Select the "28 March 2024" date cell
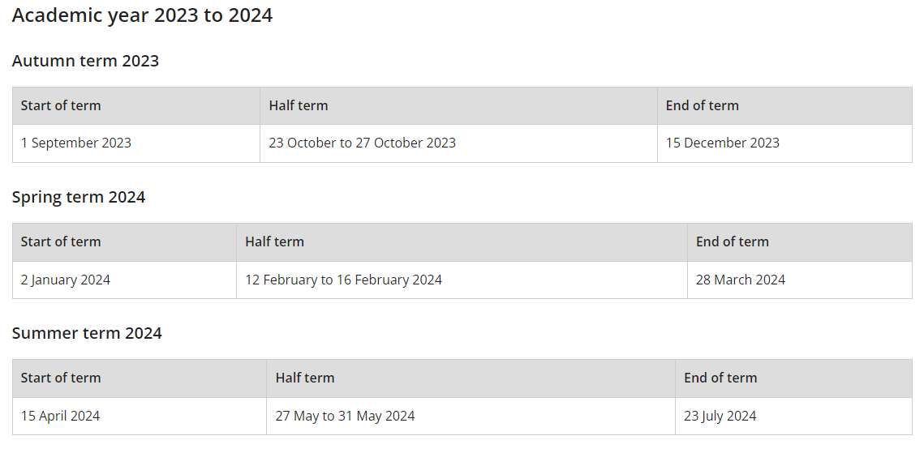924x453 pixels. pos(741,280)
